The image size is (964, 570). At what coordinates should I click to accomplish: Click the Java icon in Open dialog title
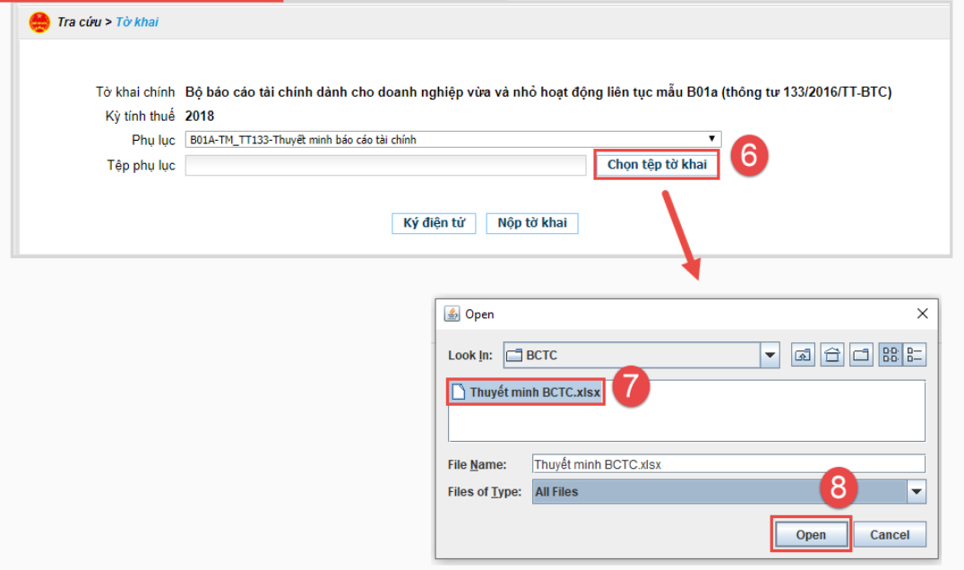click(452, 315)
